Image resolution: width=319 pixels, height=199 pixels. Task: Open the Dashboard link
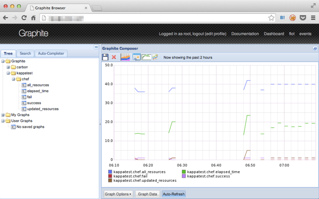click(274, 34)
